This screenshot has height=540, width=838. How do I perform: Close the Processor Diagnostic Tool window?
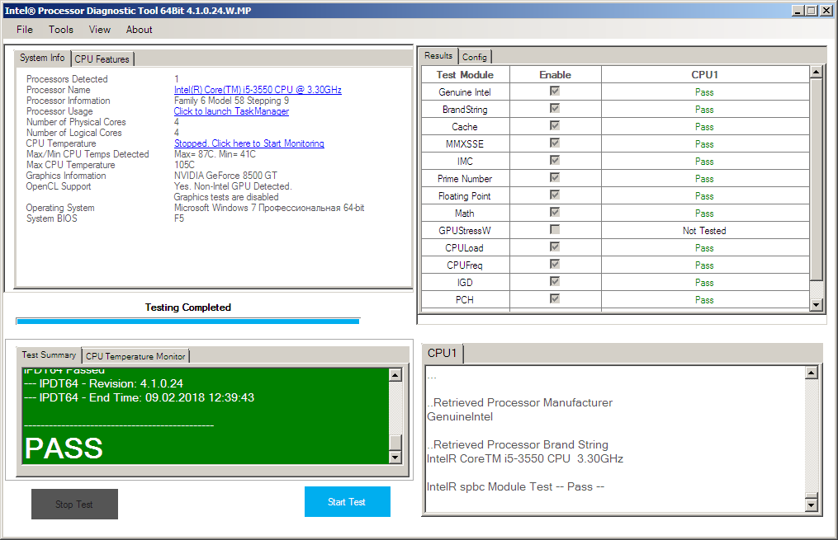tap(826, 10)
